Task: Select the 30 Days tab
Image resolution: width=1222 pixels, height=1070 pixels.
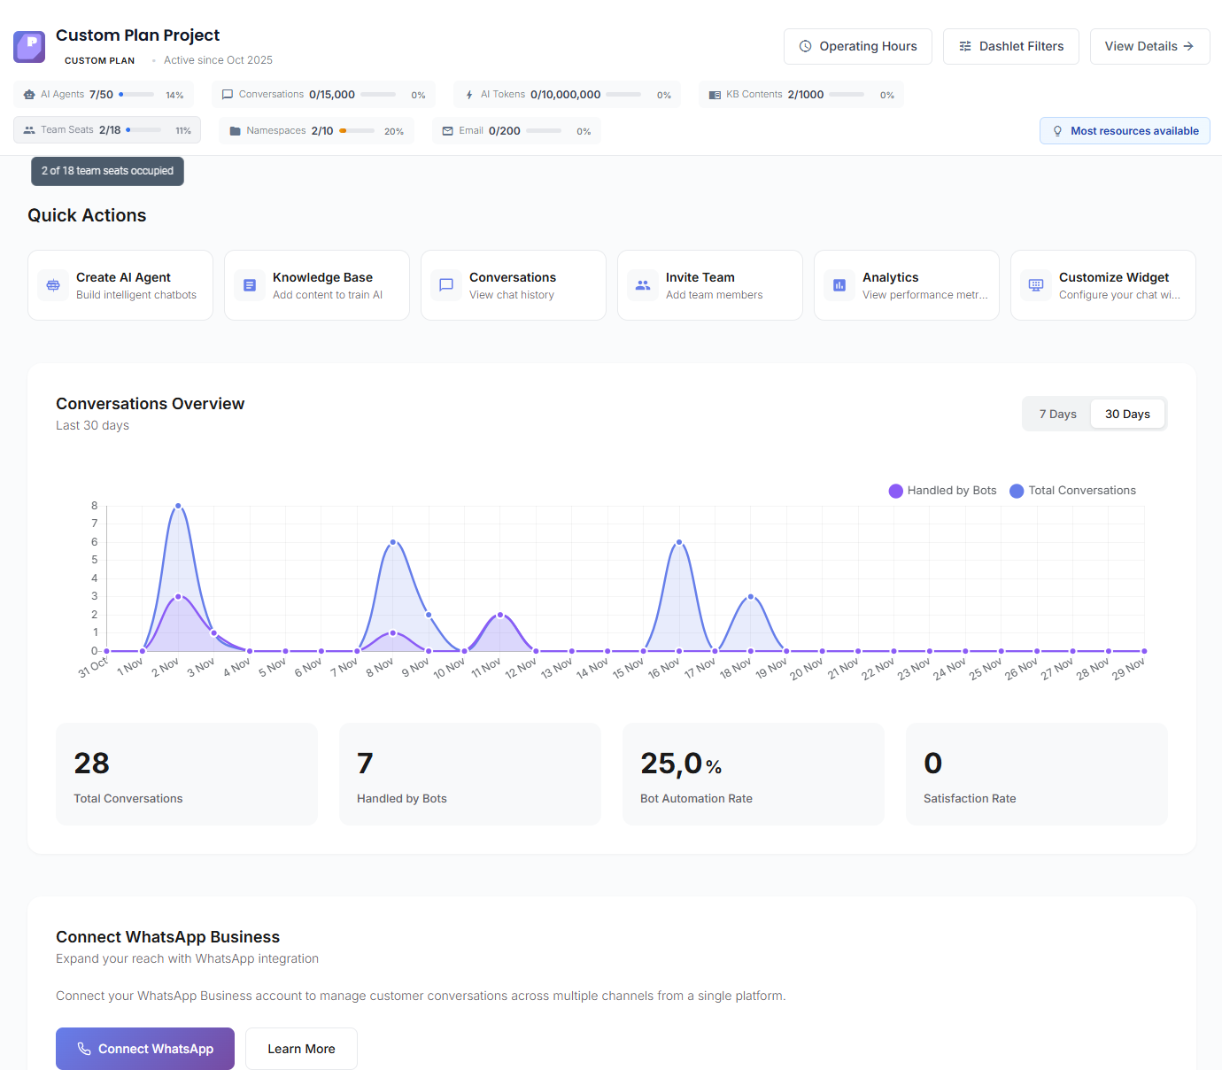Action: [x=1127, y=414]
